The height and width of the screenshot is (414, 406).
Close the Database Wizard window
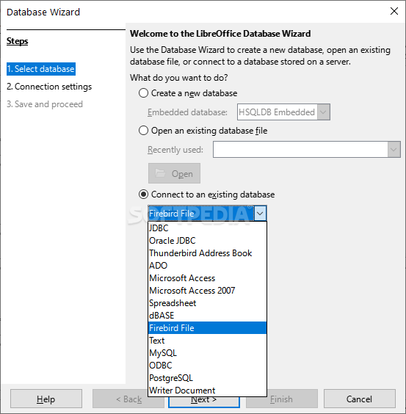(x=394, y=11)
